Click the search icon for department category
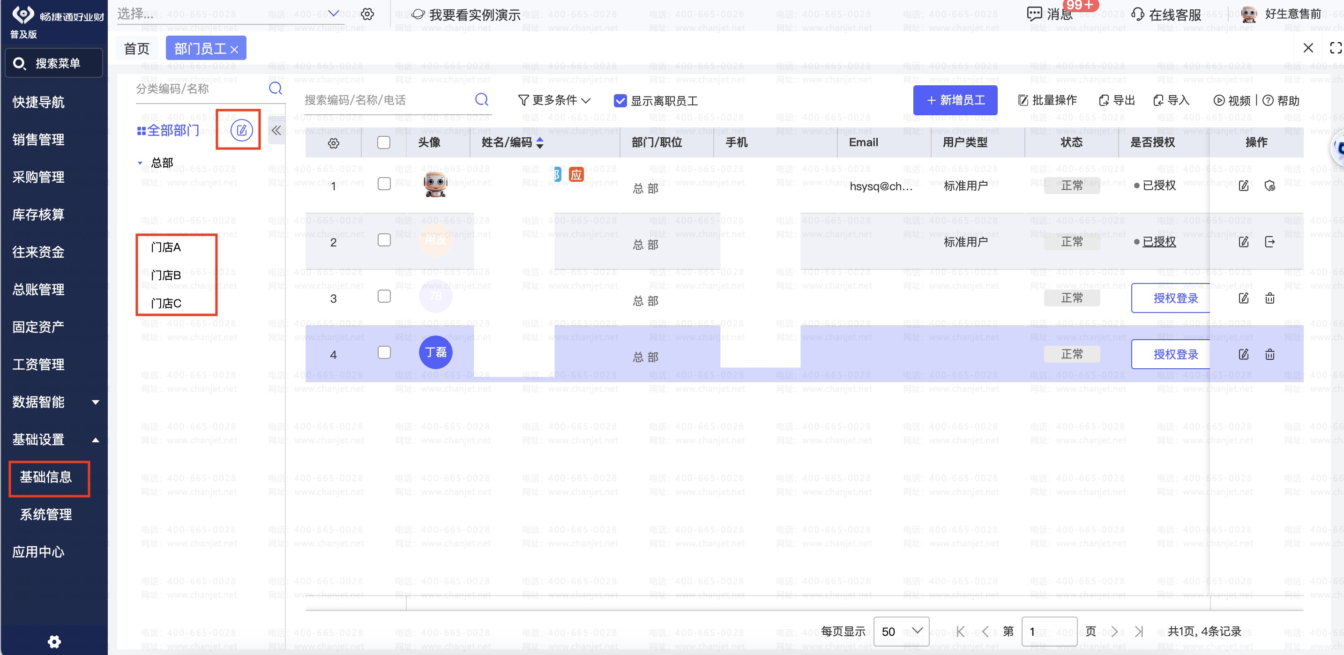This screenshot has height=655, width=1344. 276,88
